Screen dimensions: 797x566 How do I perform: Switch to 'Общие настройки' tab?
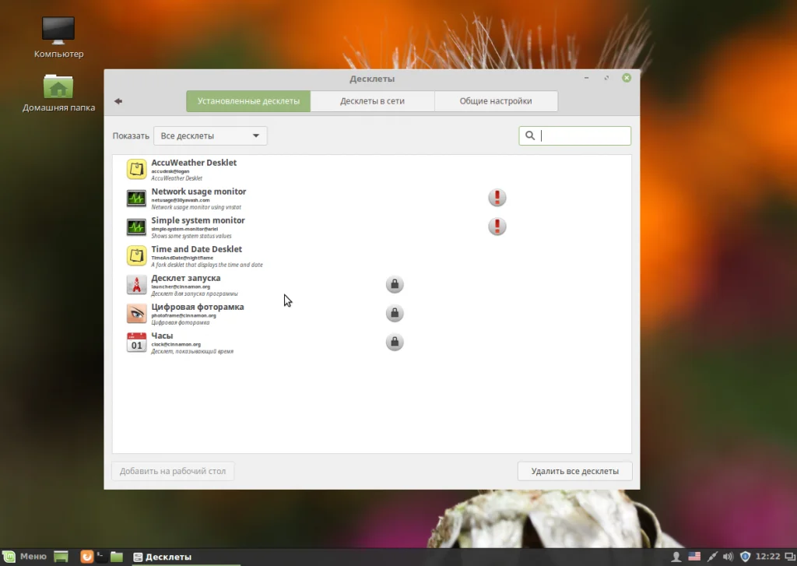tap(496, 100)
